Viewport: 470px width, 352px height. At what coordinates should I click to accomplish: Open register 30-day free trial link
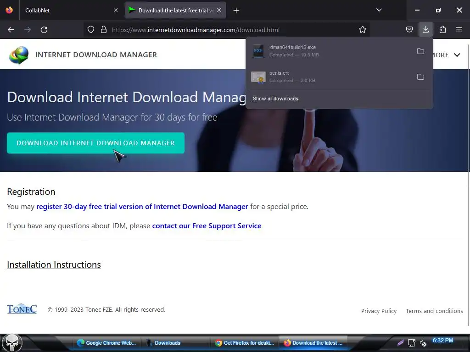click(x=142, y=207)
